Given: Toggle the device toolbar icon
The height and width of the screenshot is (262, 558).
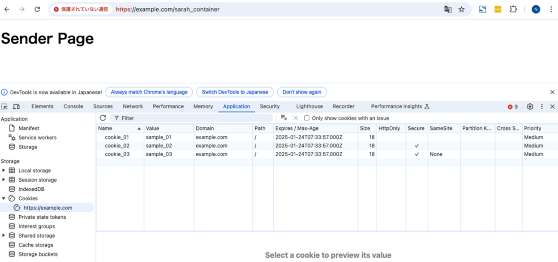Looking at the screenshot, I should [x=16, y=107].
